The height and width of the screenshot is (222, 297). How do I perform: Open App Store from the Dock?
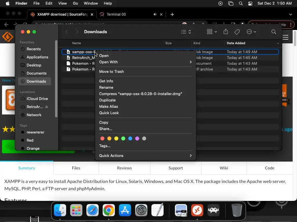click(x=125, y=210)
